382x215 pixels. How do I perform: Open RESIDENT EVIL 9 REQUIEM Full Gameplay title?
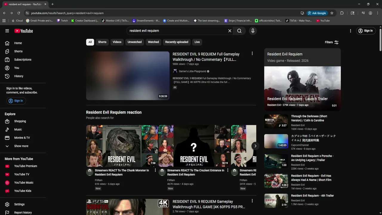point(206,57)
